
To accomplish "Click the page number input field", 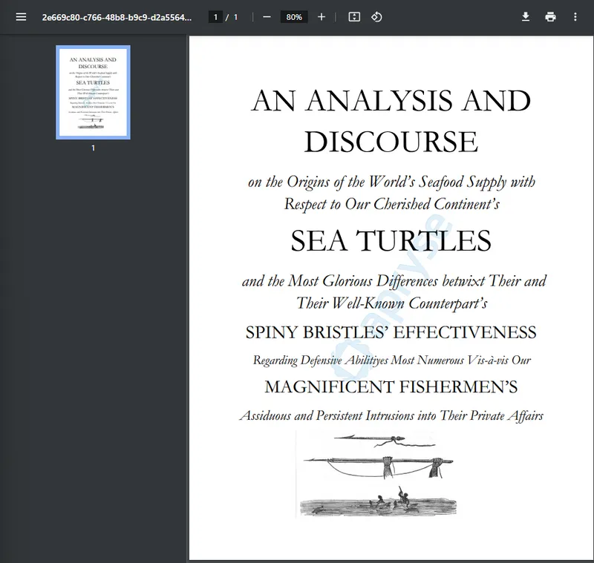I will [x=215, y=17].
